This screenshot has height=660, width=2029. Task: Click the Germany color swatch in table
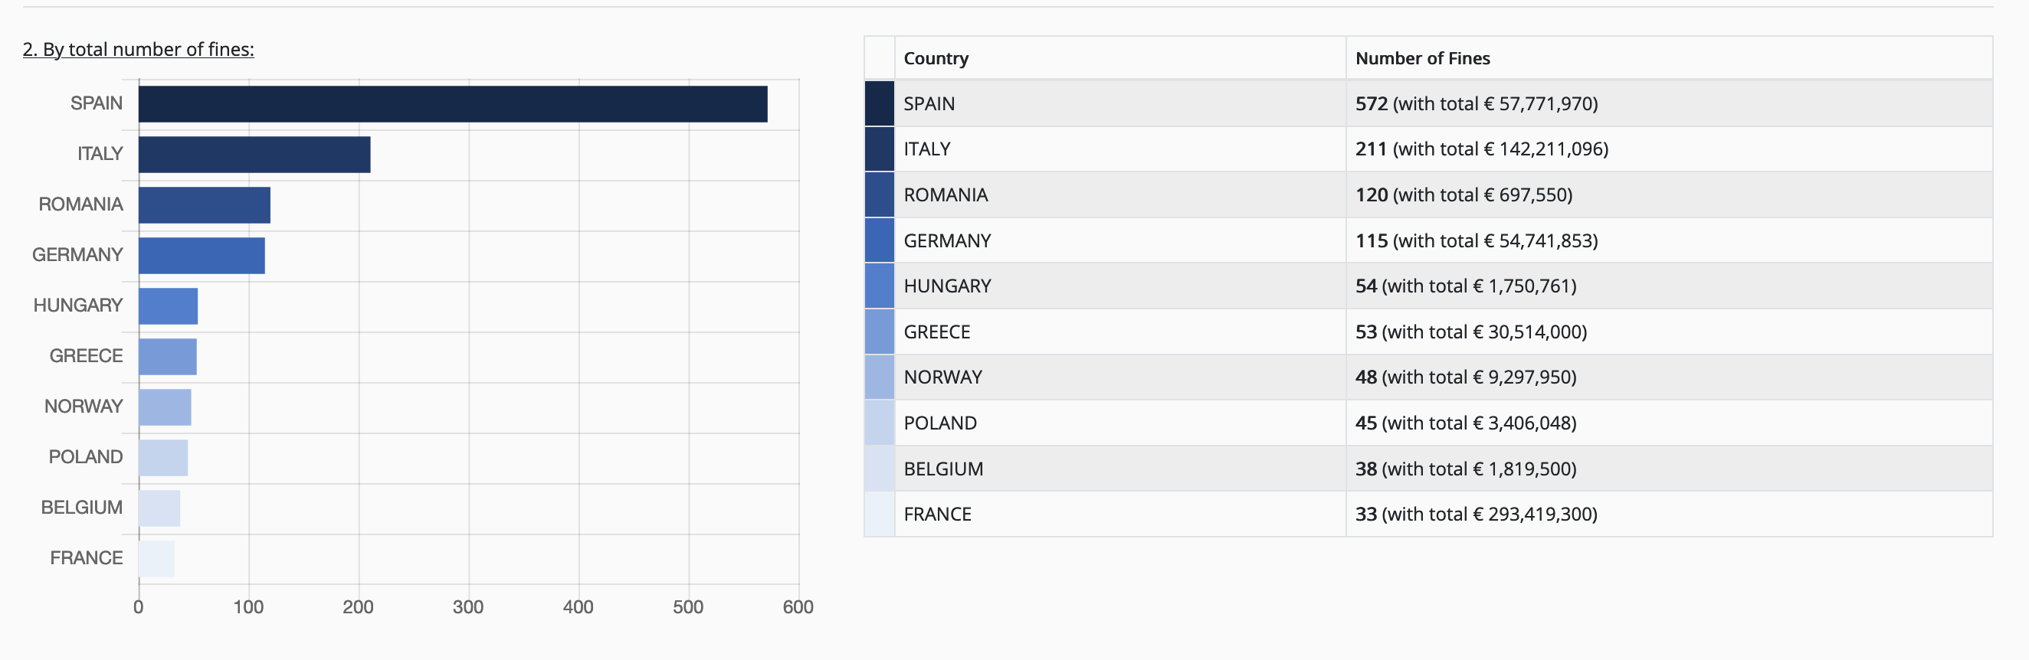(879, 240)
